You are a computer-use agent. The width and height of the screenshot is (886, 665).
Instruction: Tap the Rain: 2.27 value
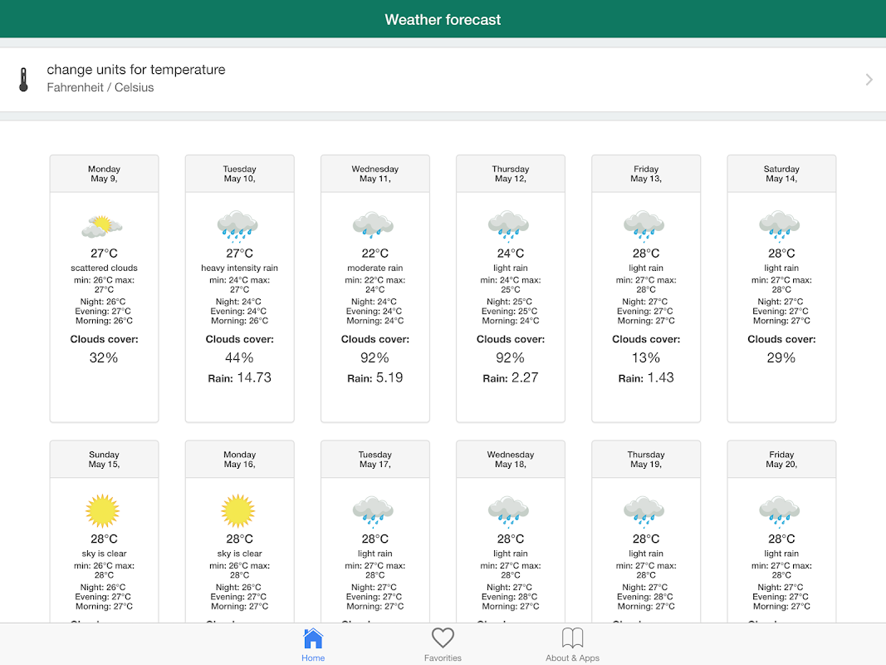click(x=511, y=377)
